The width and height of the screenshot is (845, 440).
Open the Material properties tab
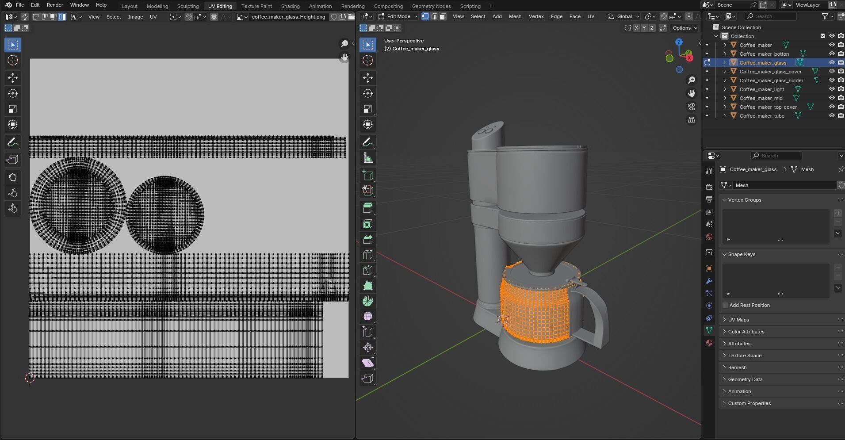coord(709,343)
